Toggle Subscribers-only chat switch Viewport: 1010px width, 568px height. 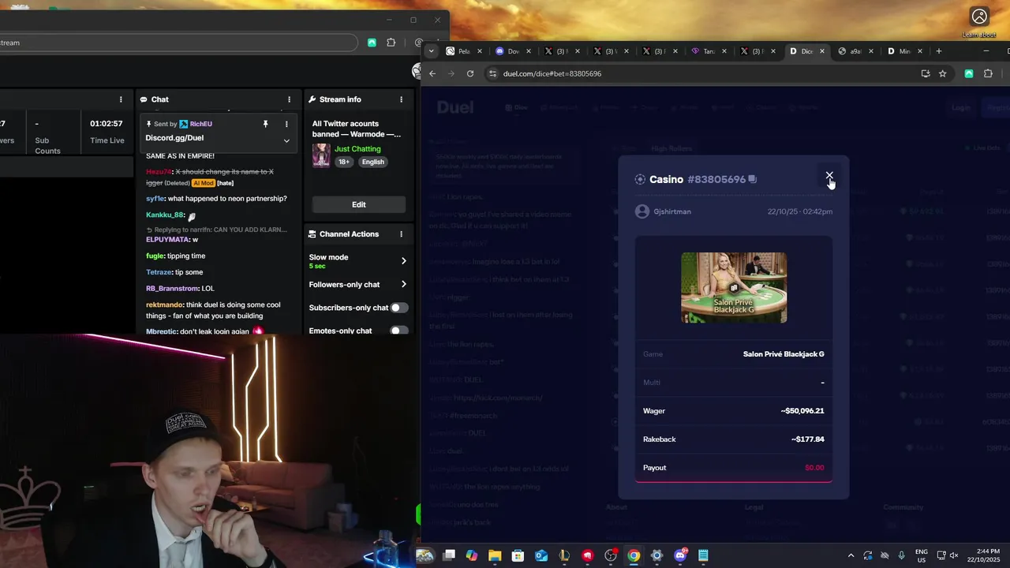(x=399, y=308)
